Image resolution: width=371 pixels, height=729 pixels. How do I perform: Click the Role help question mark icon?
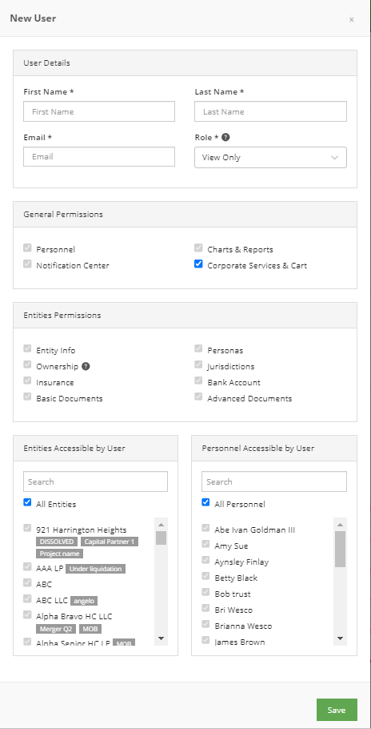tap(225, 138)
